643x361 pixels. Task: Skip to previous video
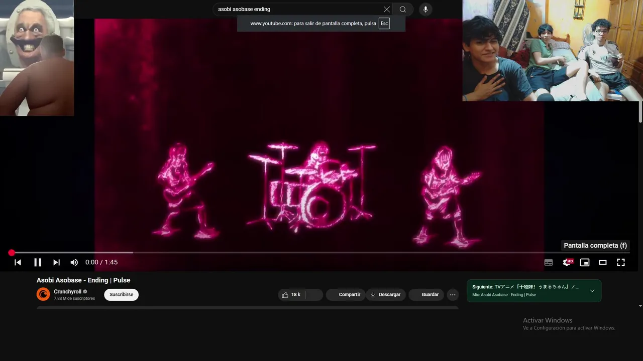(x=18, y=262)
